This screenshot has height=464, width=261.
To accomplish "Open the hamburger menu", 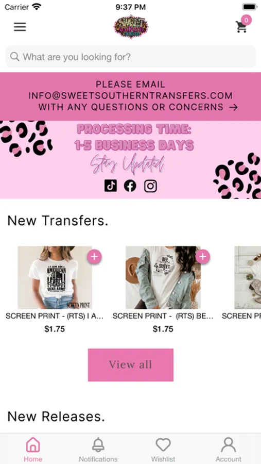I will coord(20,27).
